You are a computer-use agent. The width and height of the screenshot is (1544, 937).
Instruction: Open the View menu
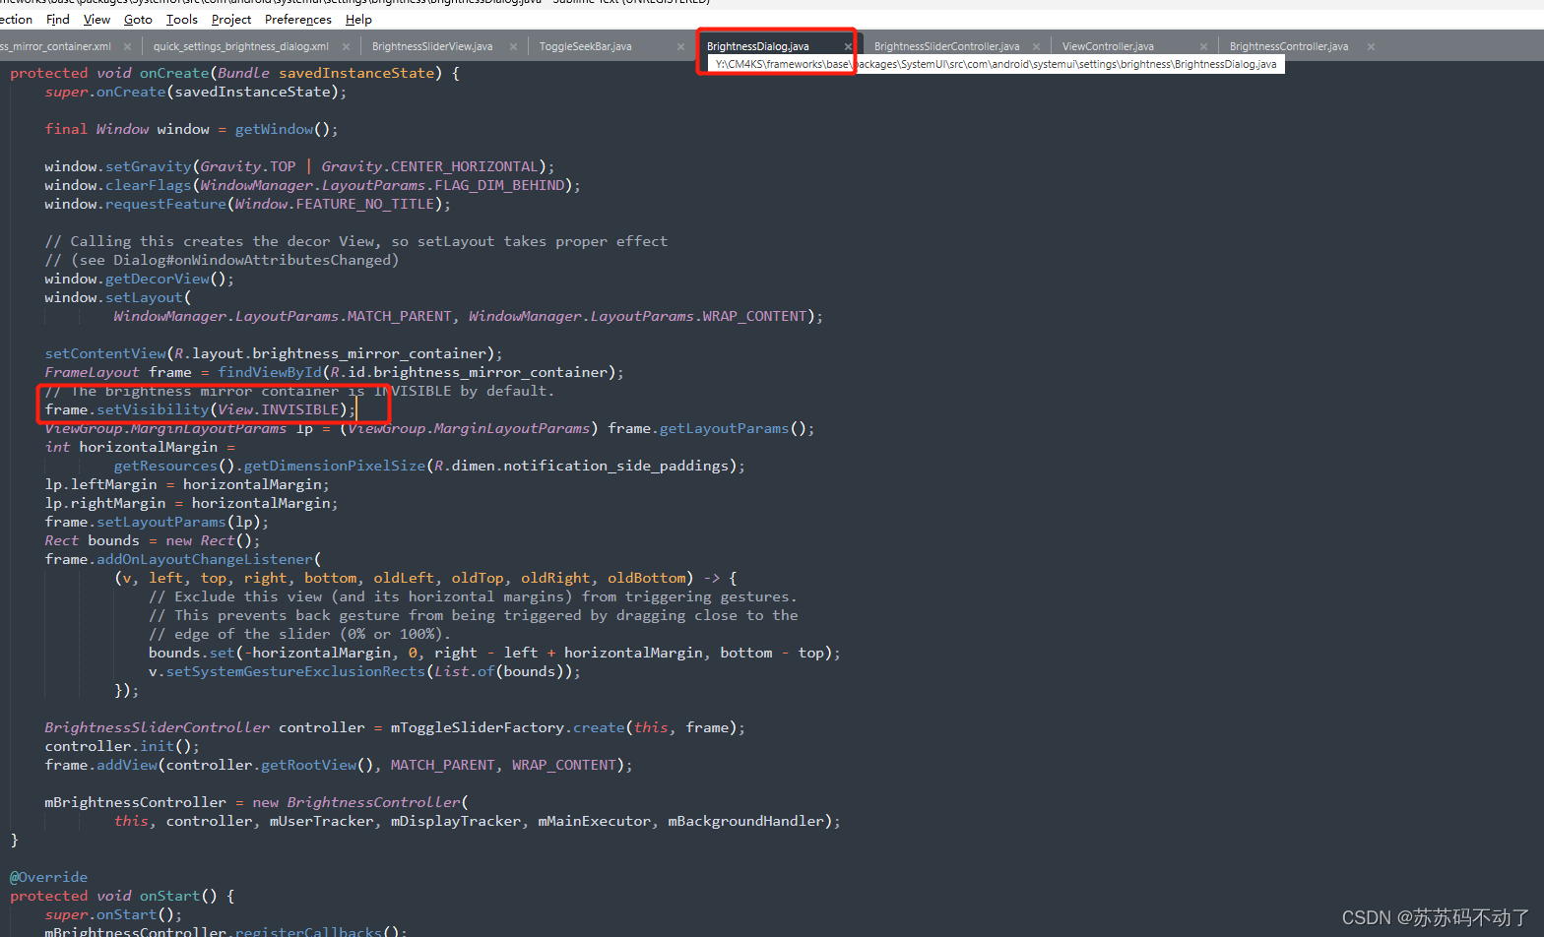[96, 19]
